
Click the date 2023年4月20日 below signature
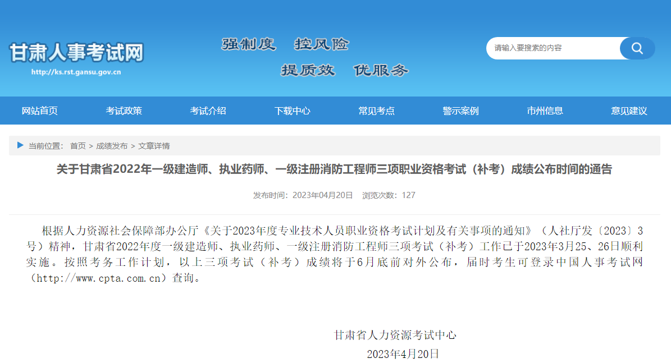[403, 354]
